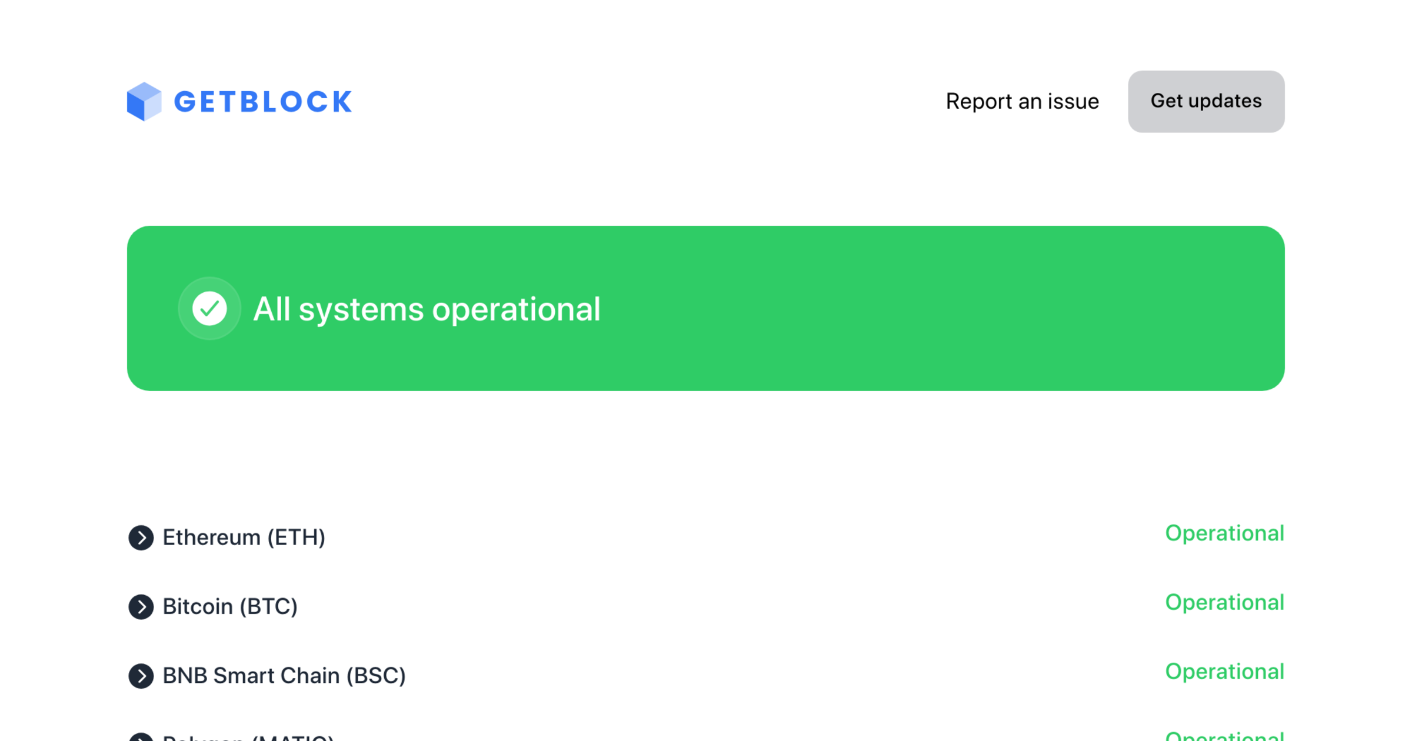1412x741 pixels.
Task: Click the Operational label for BNB Smart Chain
Action: click(x=1224, y=672)
